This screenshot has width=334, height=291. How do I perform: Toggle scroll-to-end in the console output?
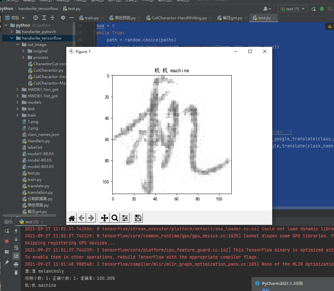tap(16, 255)
